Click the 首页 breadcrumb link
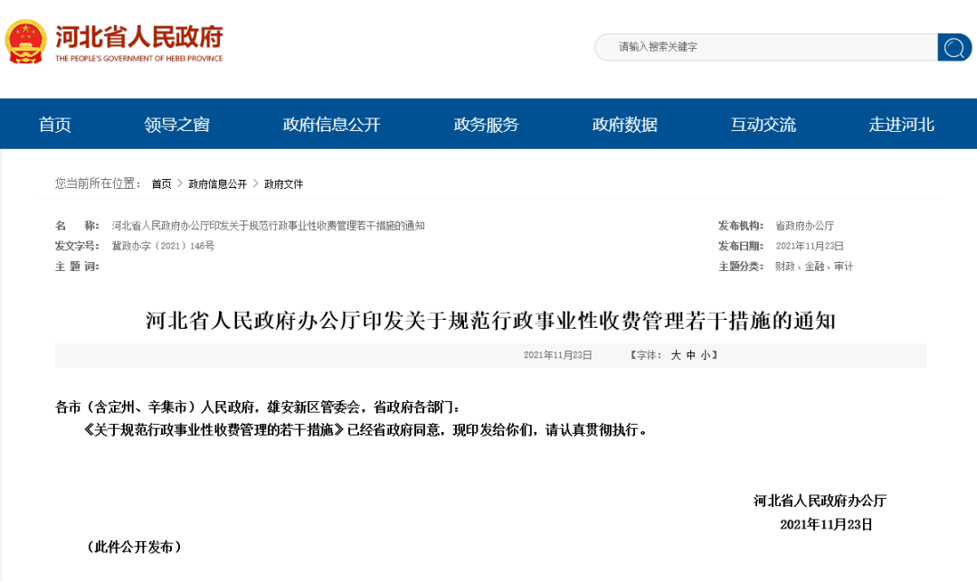 pos(161,184)
